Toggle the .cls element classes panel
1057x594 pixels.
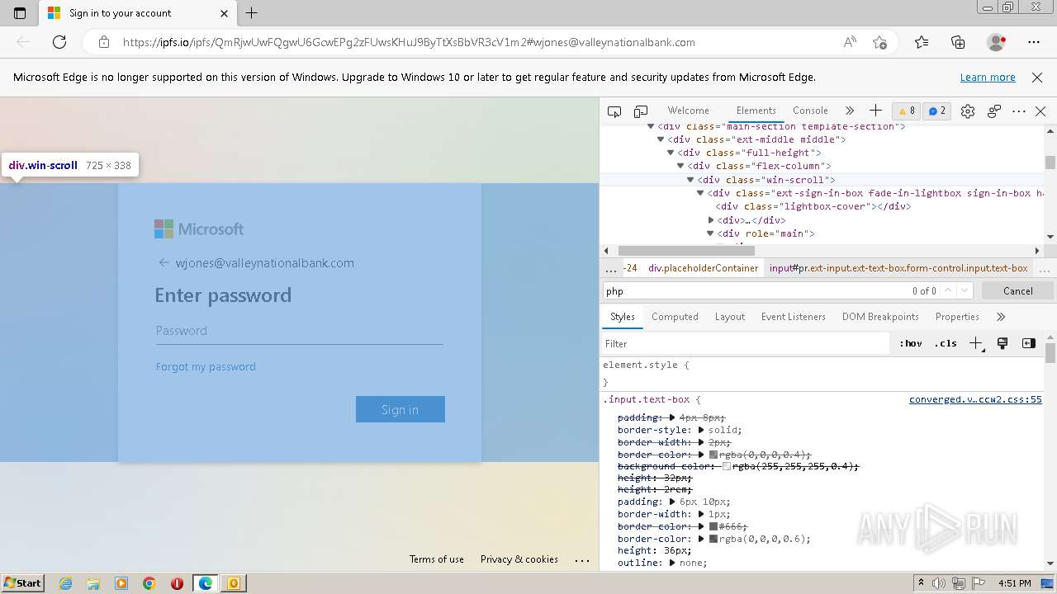click(946, 343)
